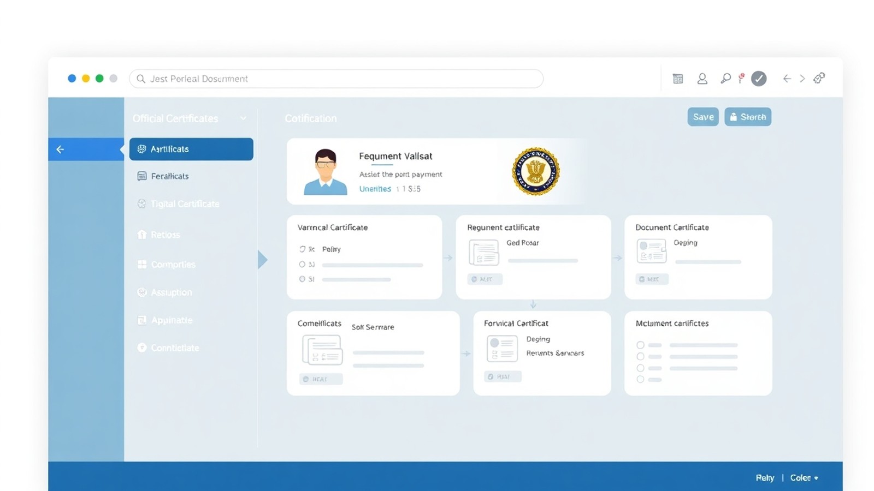Image resolution: width=874 pixels, height=491 pixels.
Task: Click the Assuption icon in sidebar
Action: point(142,292)
